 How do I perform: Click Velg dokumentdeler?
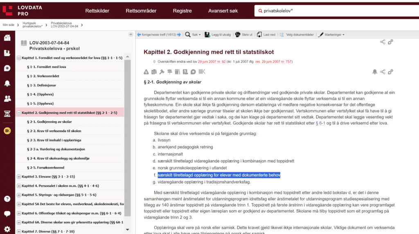point(297,35)
